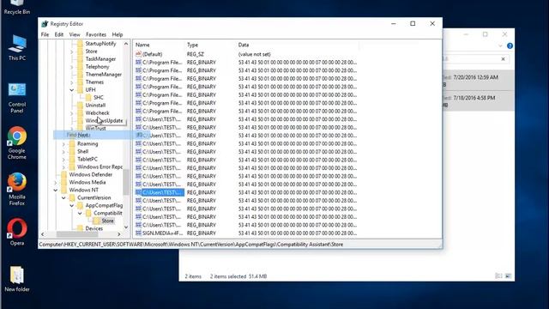Click the Registry Editor title bar icon
The height and width of the screenshot is (309, 549).
(x=45, y=24)
